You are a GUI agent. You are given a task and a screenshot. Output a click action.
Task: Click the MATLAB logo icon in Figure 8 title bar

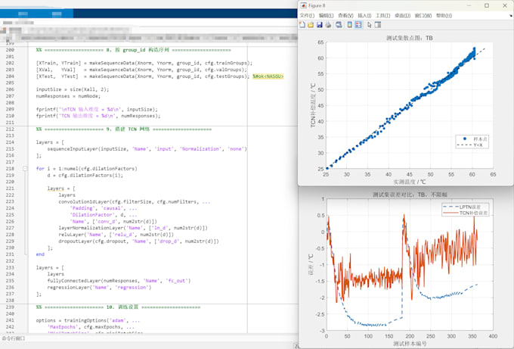(x=304, y=5)
